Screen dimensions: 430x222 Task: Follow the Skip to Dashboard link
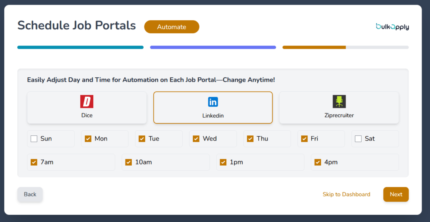[346, 194]
